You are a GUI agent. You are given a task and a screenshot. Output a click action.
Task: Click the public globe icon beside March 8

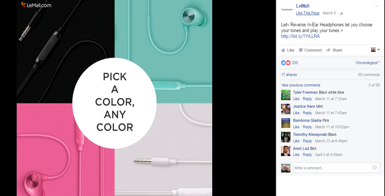point(341,13)
